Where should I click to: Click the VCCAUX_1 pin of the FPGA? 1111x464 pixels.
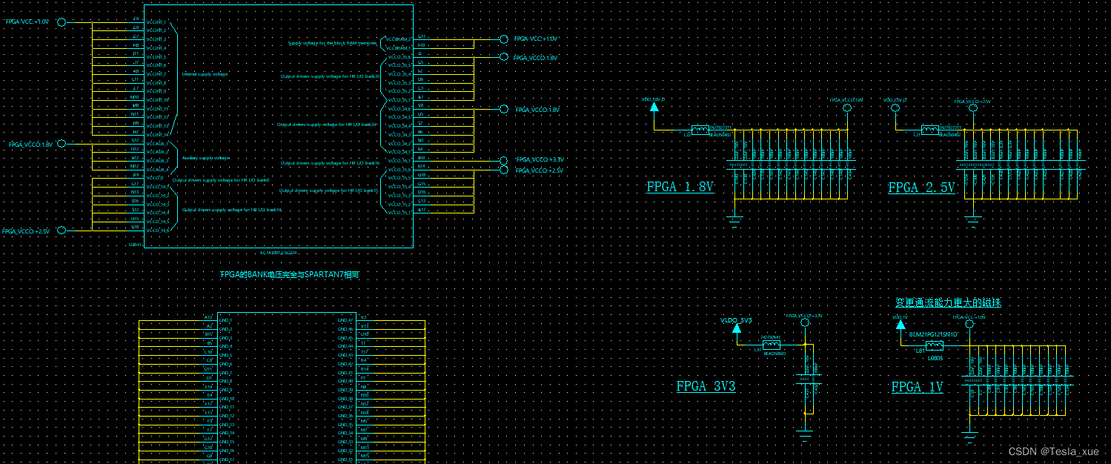pos(158,144)
